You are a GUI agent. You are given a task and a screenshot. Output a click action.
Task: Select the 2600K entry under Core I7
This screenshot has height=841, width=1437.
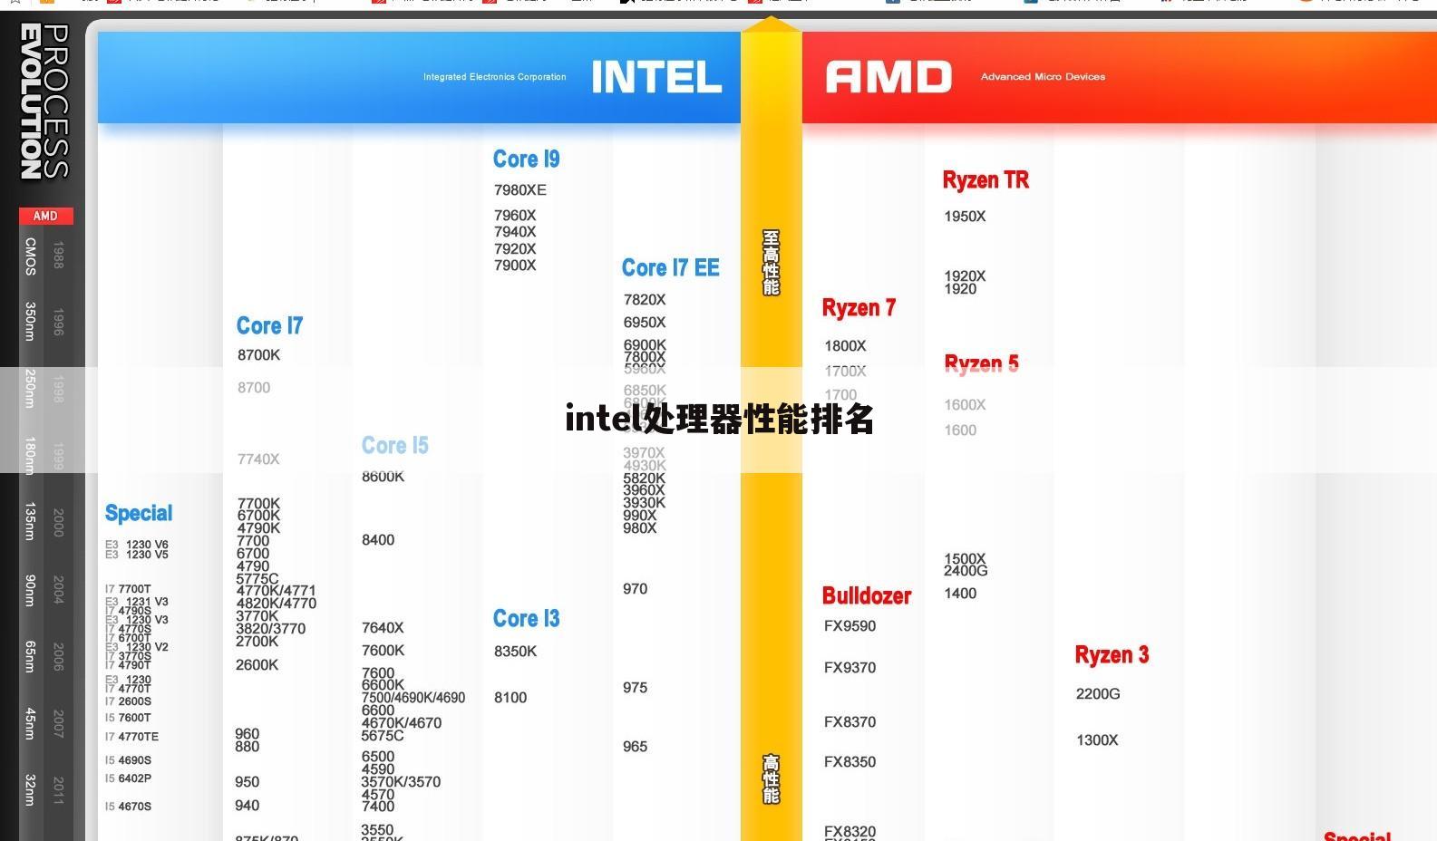(x=257, y=665)
